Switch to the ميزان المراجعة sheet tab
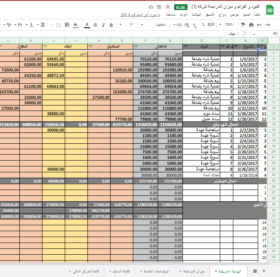 click(192, 271)
